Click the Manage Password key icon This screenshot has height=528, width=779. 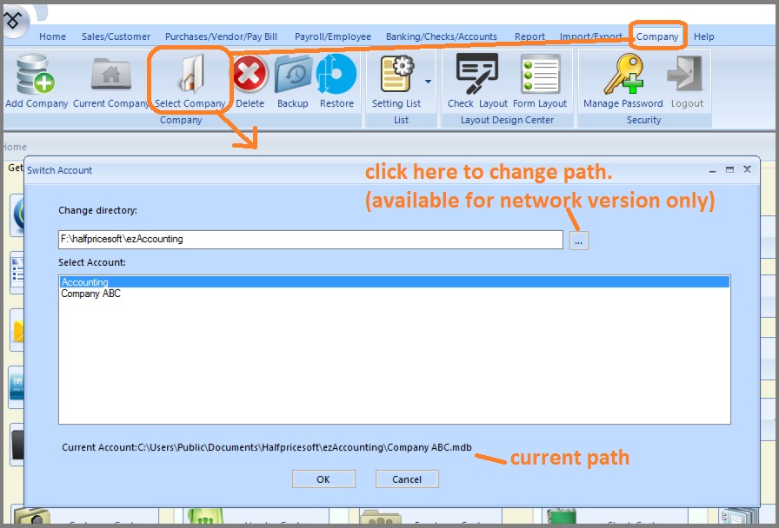point(623,76)
